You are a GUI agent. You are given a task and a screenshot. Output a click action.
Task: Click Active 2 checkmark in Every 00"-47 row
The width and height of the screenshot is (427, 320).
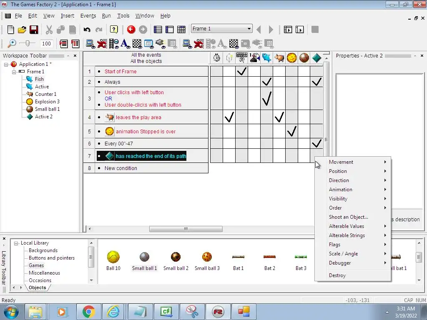[x=317, y=143]
